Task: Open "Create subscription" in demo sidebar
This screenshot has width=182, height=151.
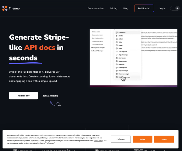Action: click(x=97, y=35)
